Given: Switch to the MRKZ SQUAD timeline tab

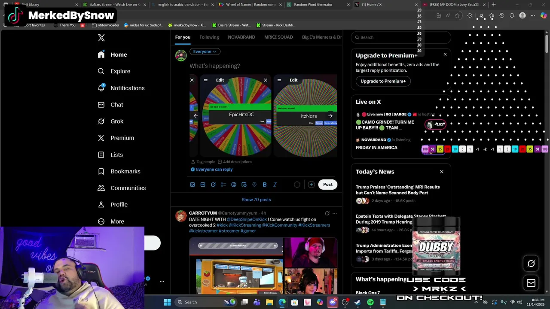Looking at the screenshot, I should (278, 37).
